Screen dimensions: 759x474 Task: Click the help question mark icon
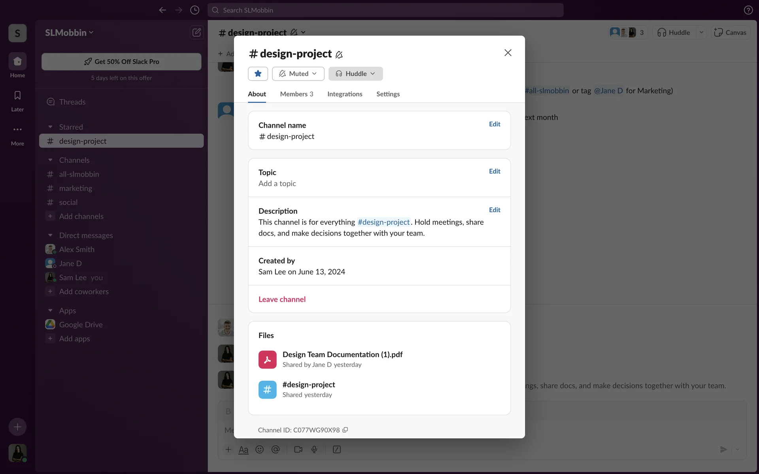pyautogui.click(x=748, y=10)
